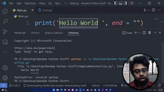Open editor More Actions ellipsis
The height and width of the screenshot is (92, 164).
[159, 10]
